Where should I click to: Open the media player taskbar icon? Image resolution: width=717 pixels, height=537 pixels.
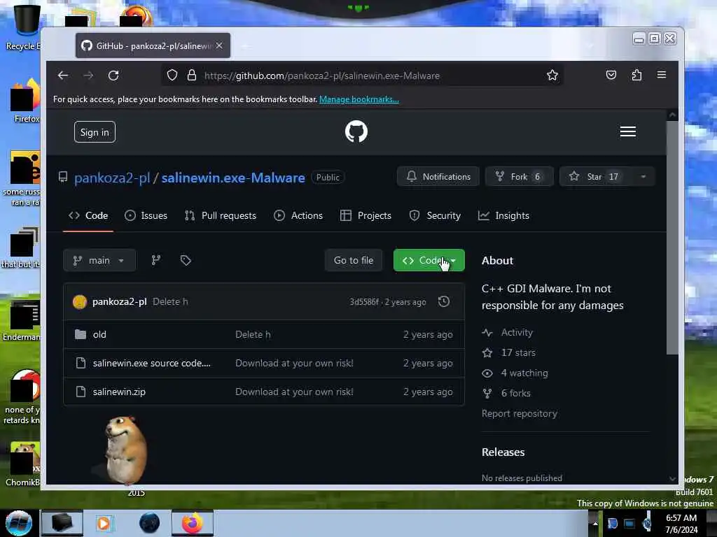pos(104,523)
